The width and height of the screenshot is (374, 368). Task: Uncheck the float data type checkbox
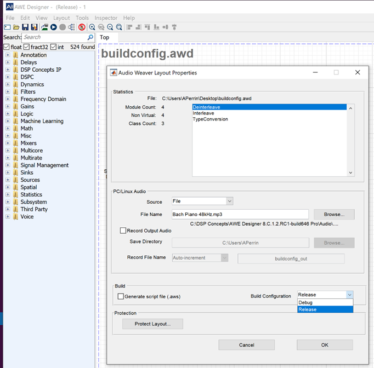(7, 47)
